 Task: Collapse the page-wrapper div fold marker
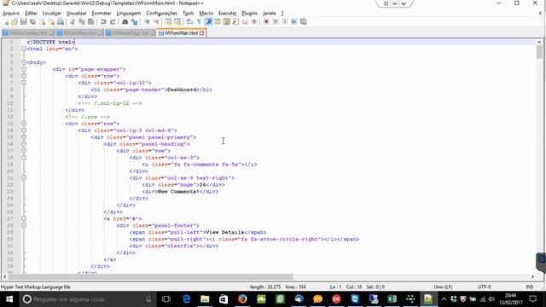click(24, 69)
